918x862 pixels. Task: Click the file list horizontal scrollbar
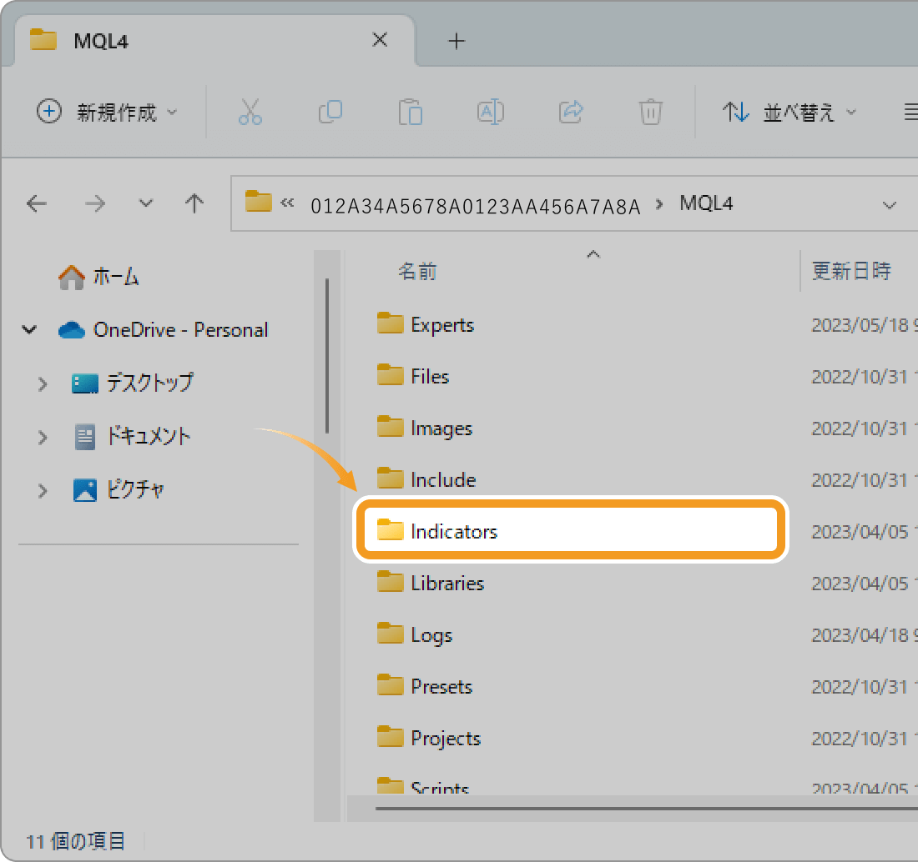click(x=646, y=809)
